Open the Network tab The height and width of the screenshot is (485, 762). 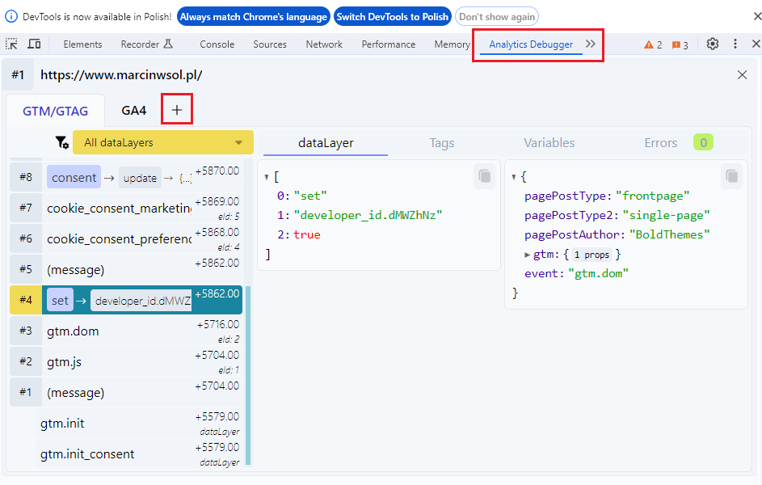tap(324, 44)
